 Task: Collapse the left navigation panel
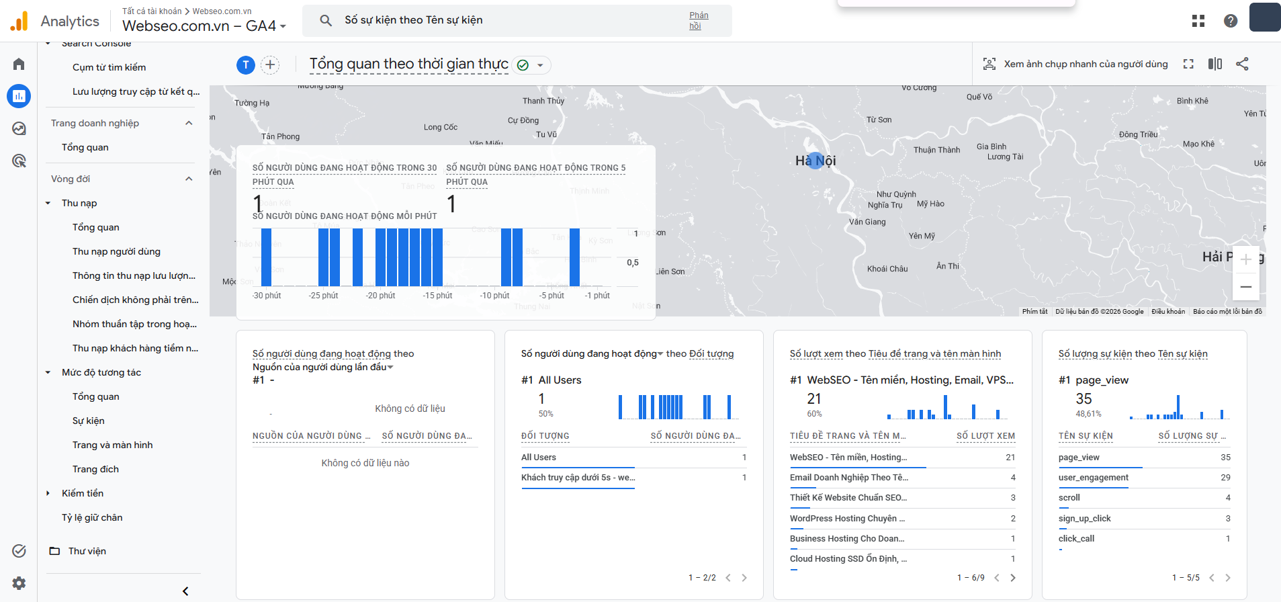point(185,591)
